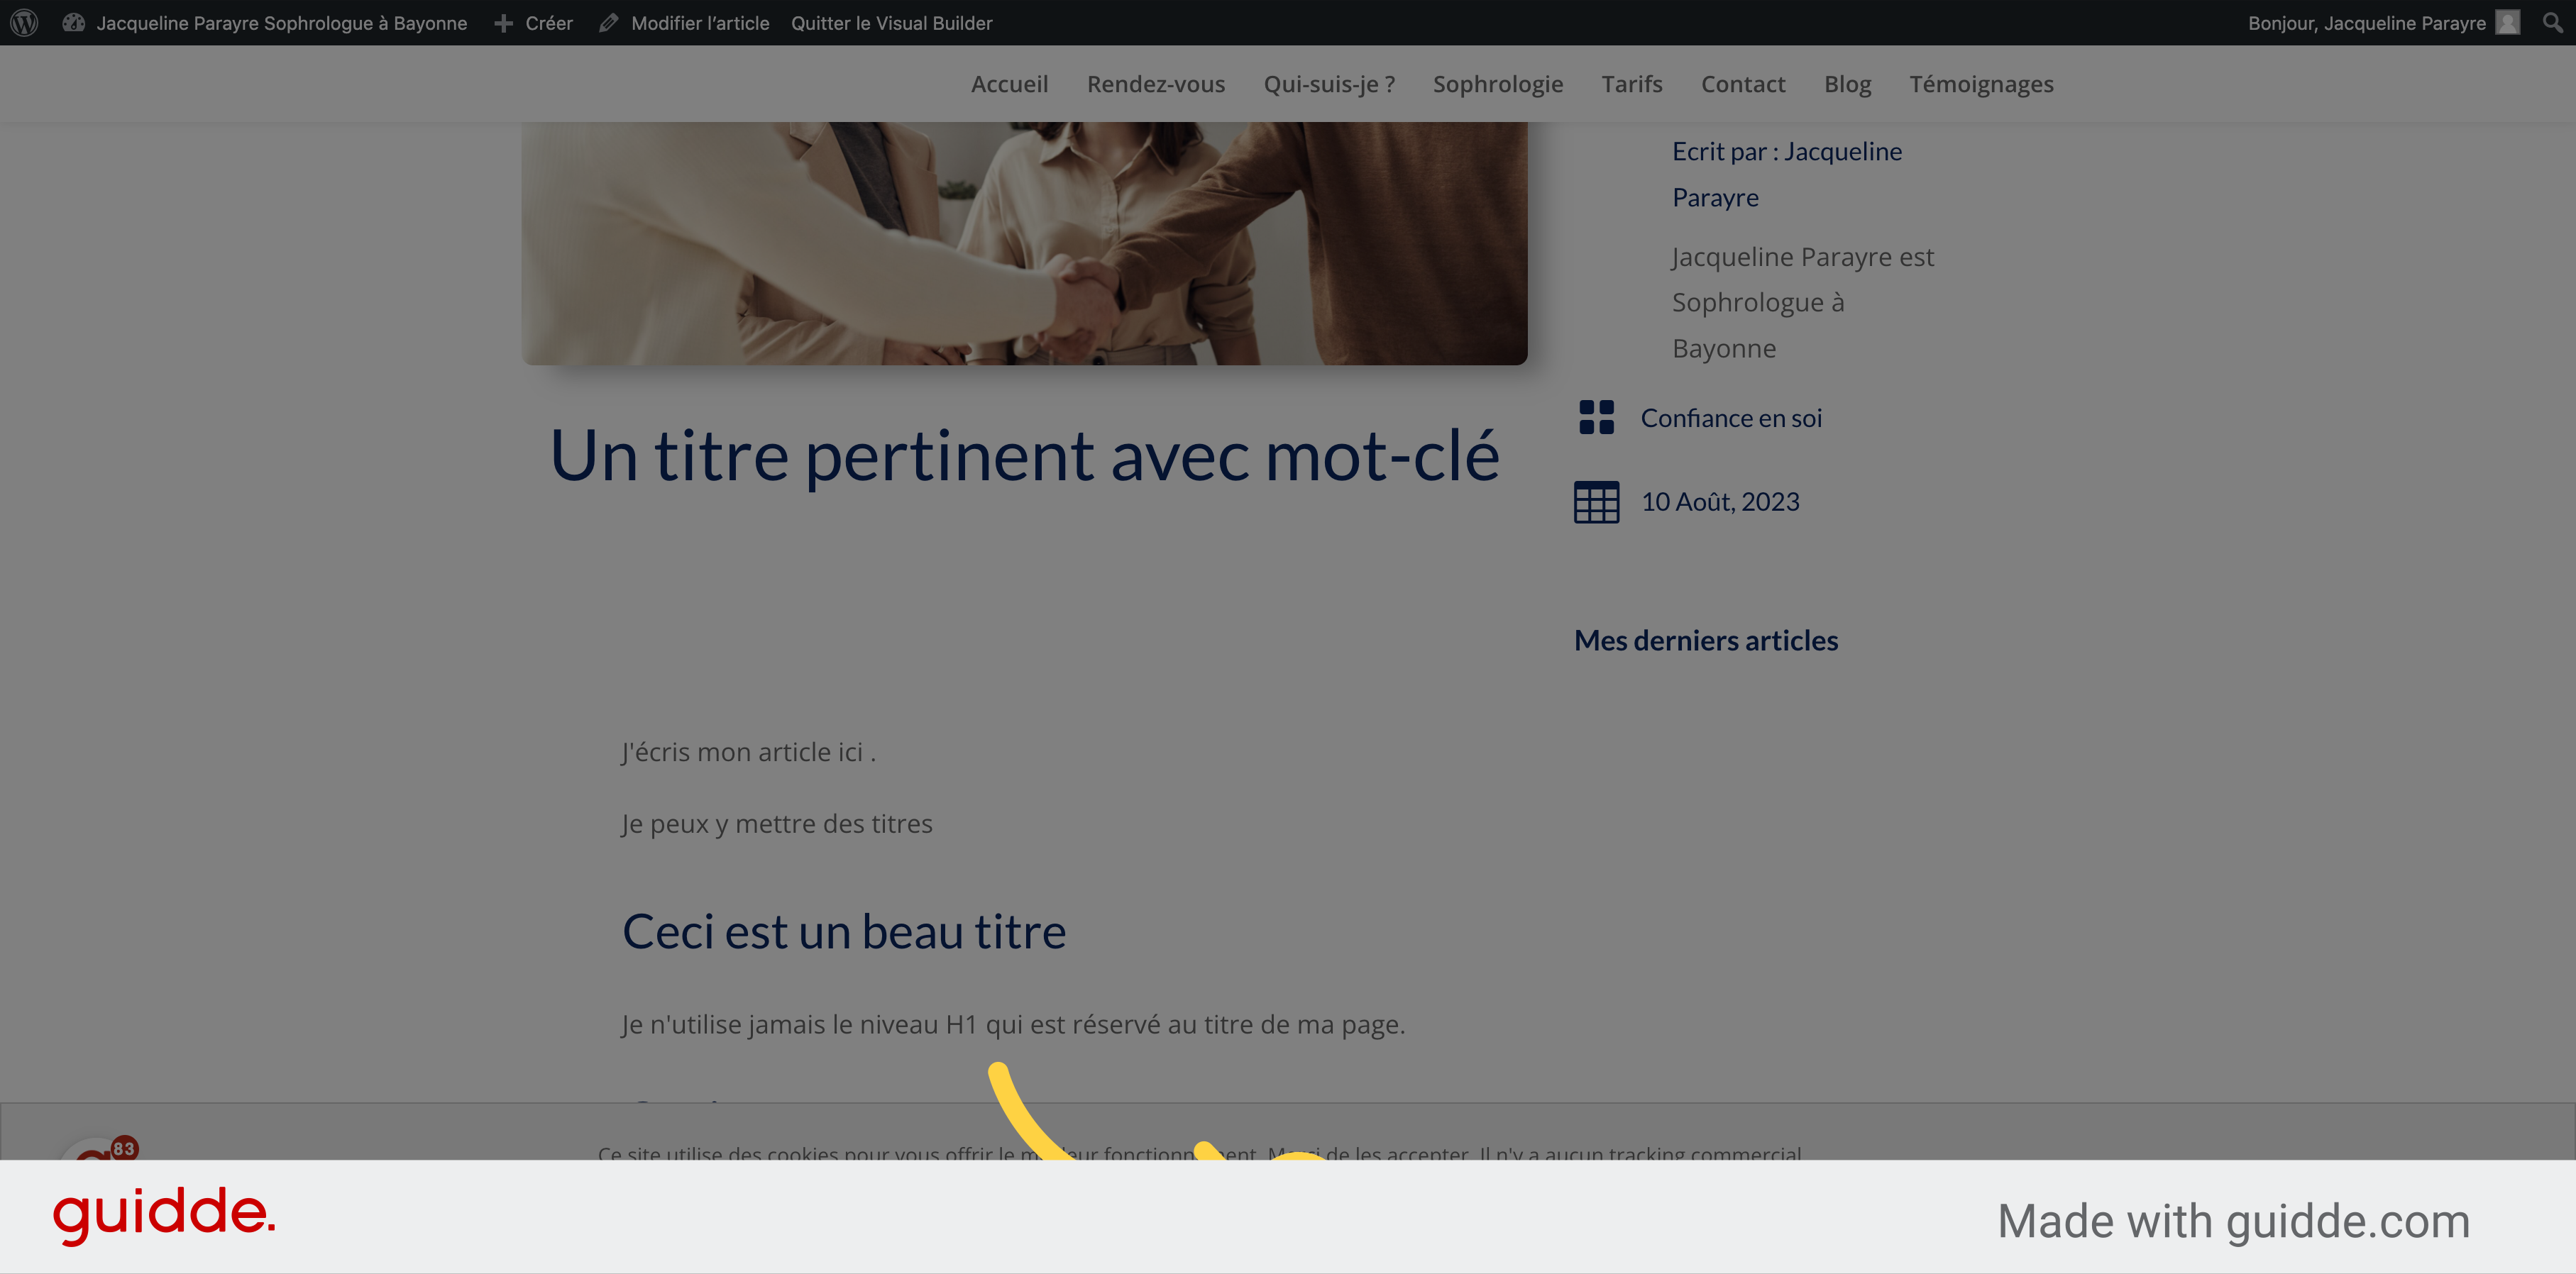
Task: Open the Tarifs page
Action: (1631, 84)
